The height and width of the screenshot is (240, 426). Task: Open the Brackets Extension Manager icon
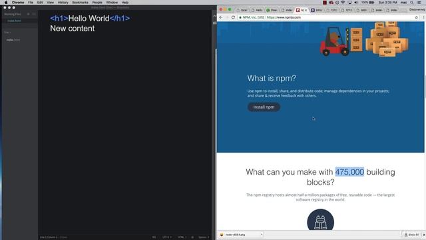(x=214, y=23)
